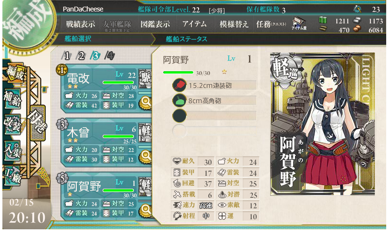This screenshot has width=391, height=236.
Task: Click the 阿賀野 ship card portrait
Action: pos(322,124)
